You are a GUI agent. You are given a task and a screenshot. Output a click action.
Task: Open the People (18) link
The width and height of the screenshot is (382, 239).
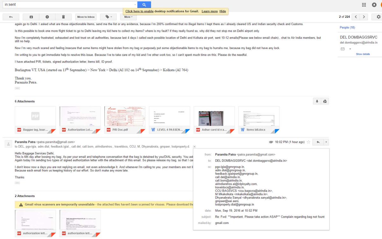[x=347, y=27]
